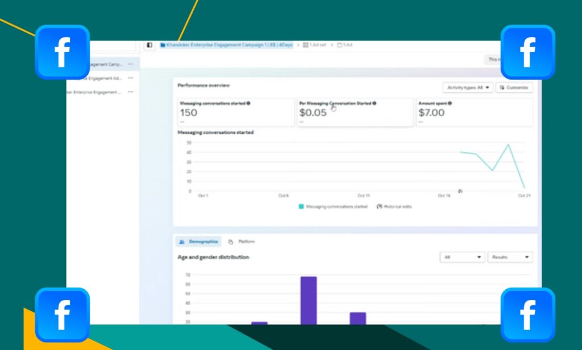
Task: Click info icon beside Messaging conversations started metric
Action: tap(248, 104)
